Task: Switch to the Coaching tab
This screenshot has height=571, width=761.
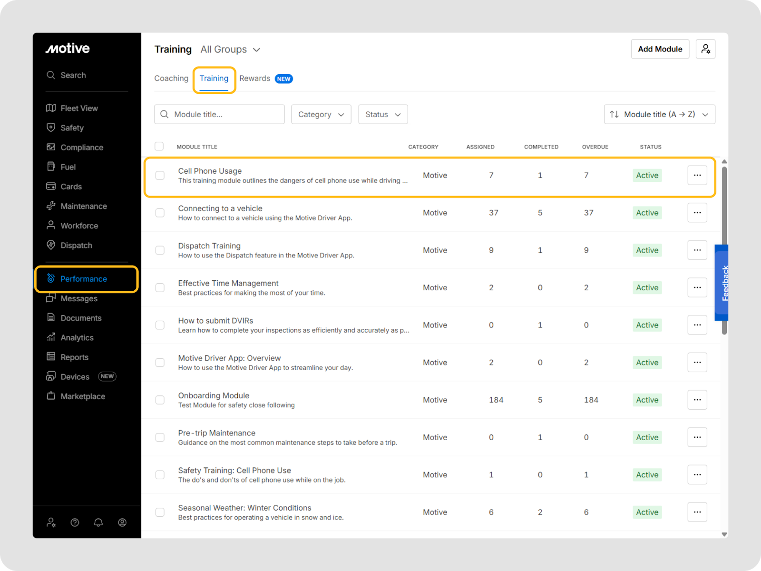Action: pyautogui.click(x=171, y=79)
